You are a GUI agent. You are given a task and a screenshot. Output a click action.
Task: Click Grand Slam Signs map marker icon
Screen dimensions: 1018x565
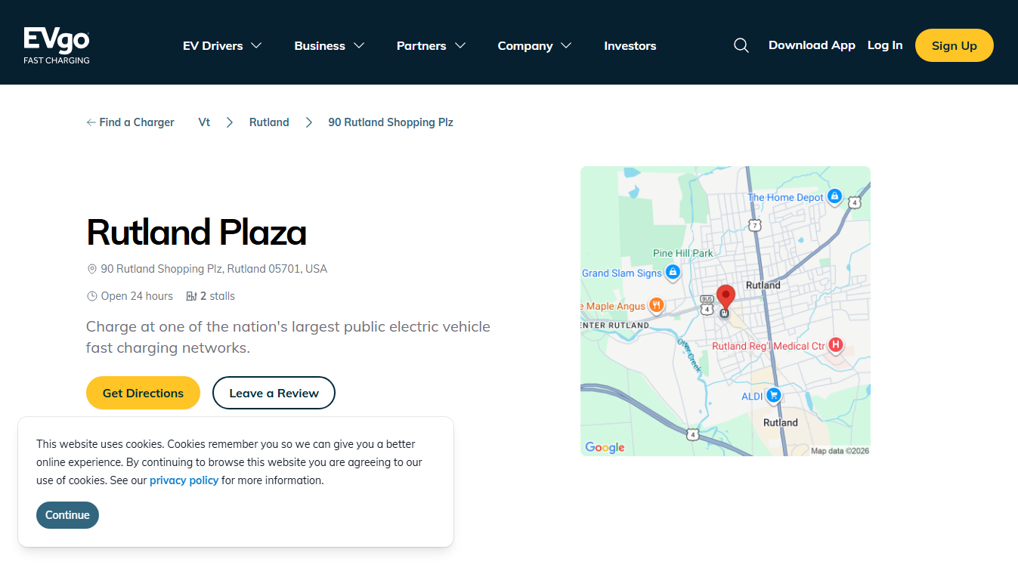point(673,272)
